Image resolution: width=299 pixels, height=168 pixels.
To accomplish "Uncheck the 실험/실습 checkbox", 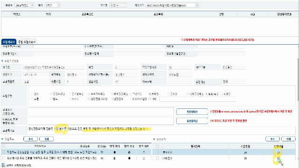I will [x=206, y=94].
